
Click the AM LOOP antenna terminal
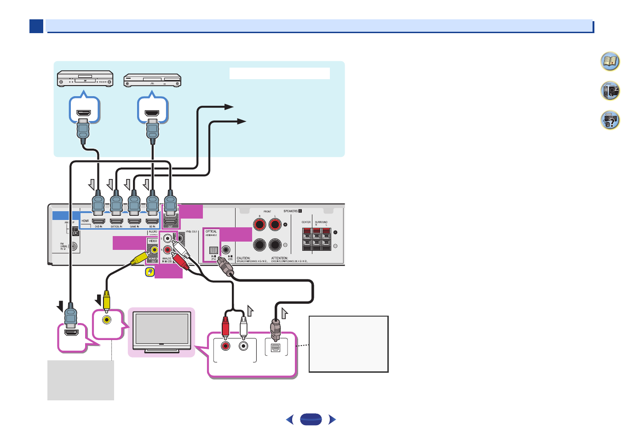pos(75,232)
